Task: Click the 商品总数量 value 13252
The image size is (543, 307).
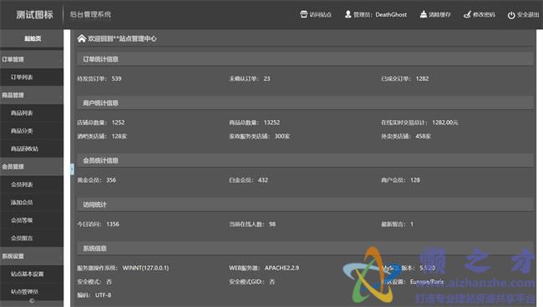Action: 271,123
